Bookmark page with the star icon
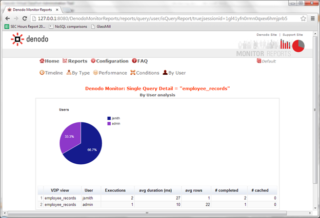The image size is (320, 218). pos(303,18)
